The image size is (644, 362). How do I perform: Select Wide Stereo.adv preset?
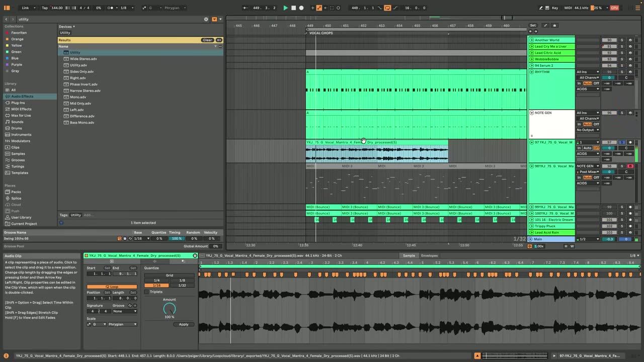click(x=84, y=59)
